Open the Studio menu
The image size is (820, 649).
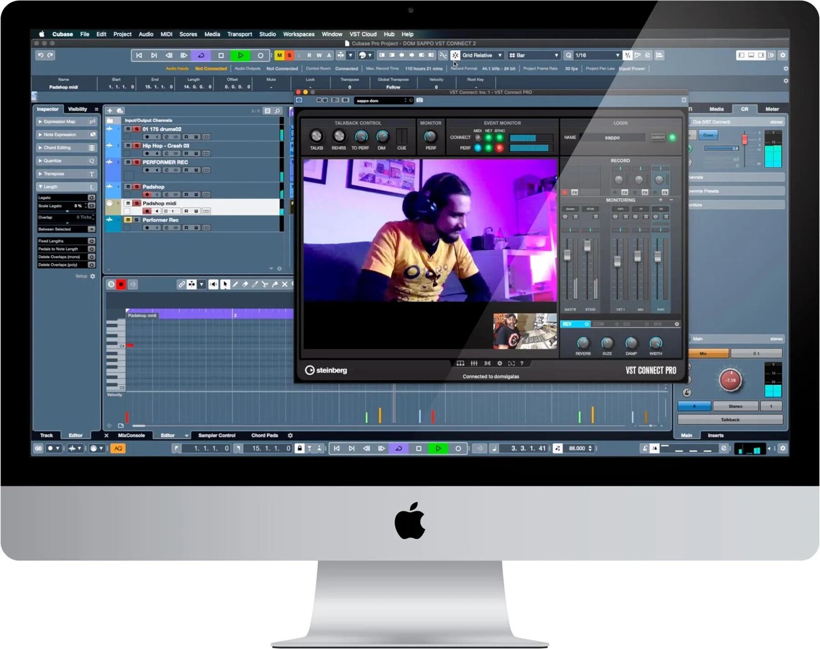(x=267, y=34)
